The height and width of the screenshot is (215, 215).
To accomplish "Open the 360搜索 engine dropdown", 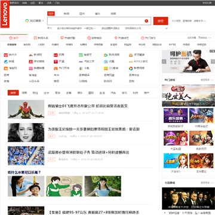I will tap(35, 21).
